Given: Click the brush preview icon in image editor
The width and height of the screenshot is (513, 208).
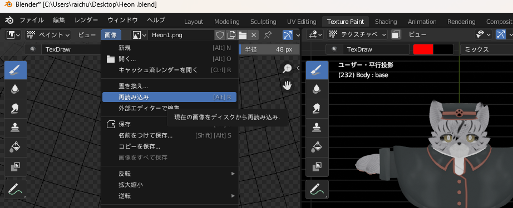Looking at the screenshot, I should tap(33, 49).
